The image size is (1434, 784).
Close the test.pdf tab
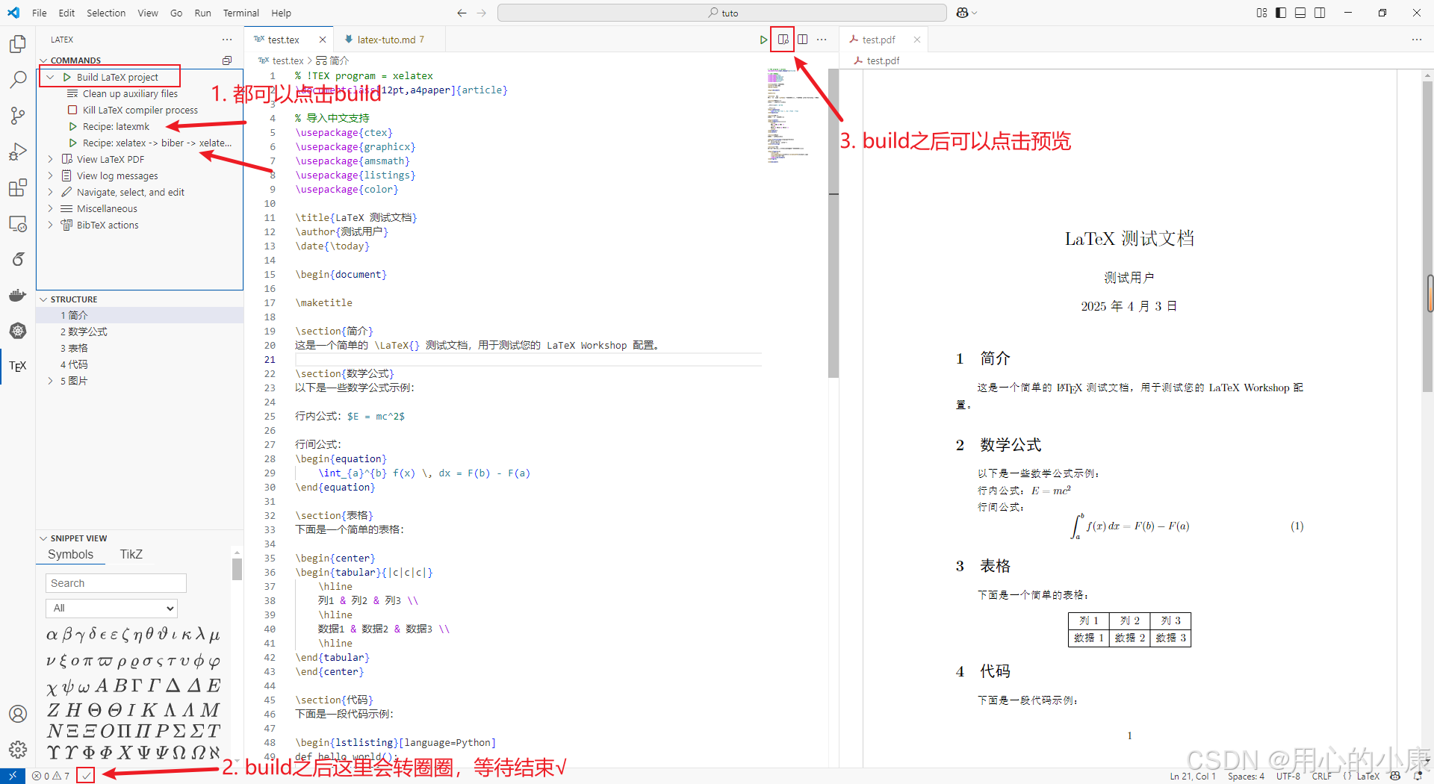point(916,40)
